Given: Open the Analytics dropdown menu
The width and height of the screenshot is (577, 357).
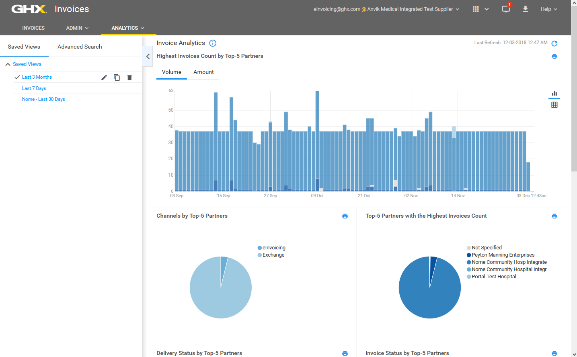Looking at the screenshot, I should (128, 28).
